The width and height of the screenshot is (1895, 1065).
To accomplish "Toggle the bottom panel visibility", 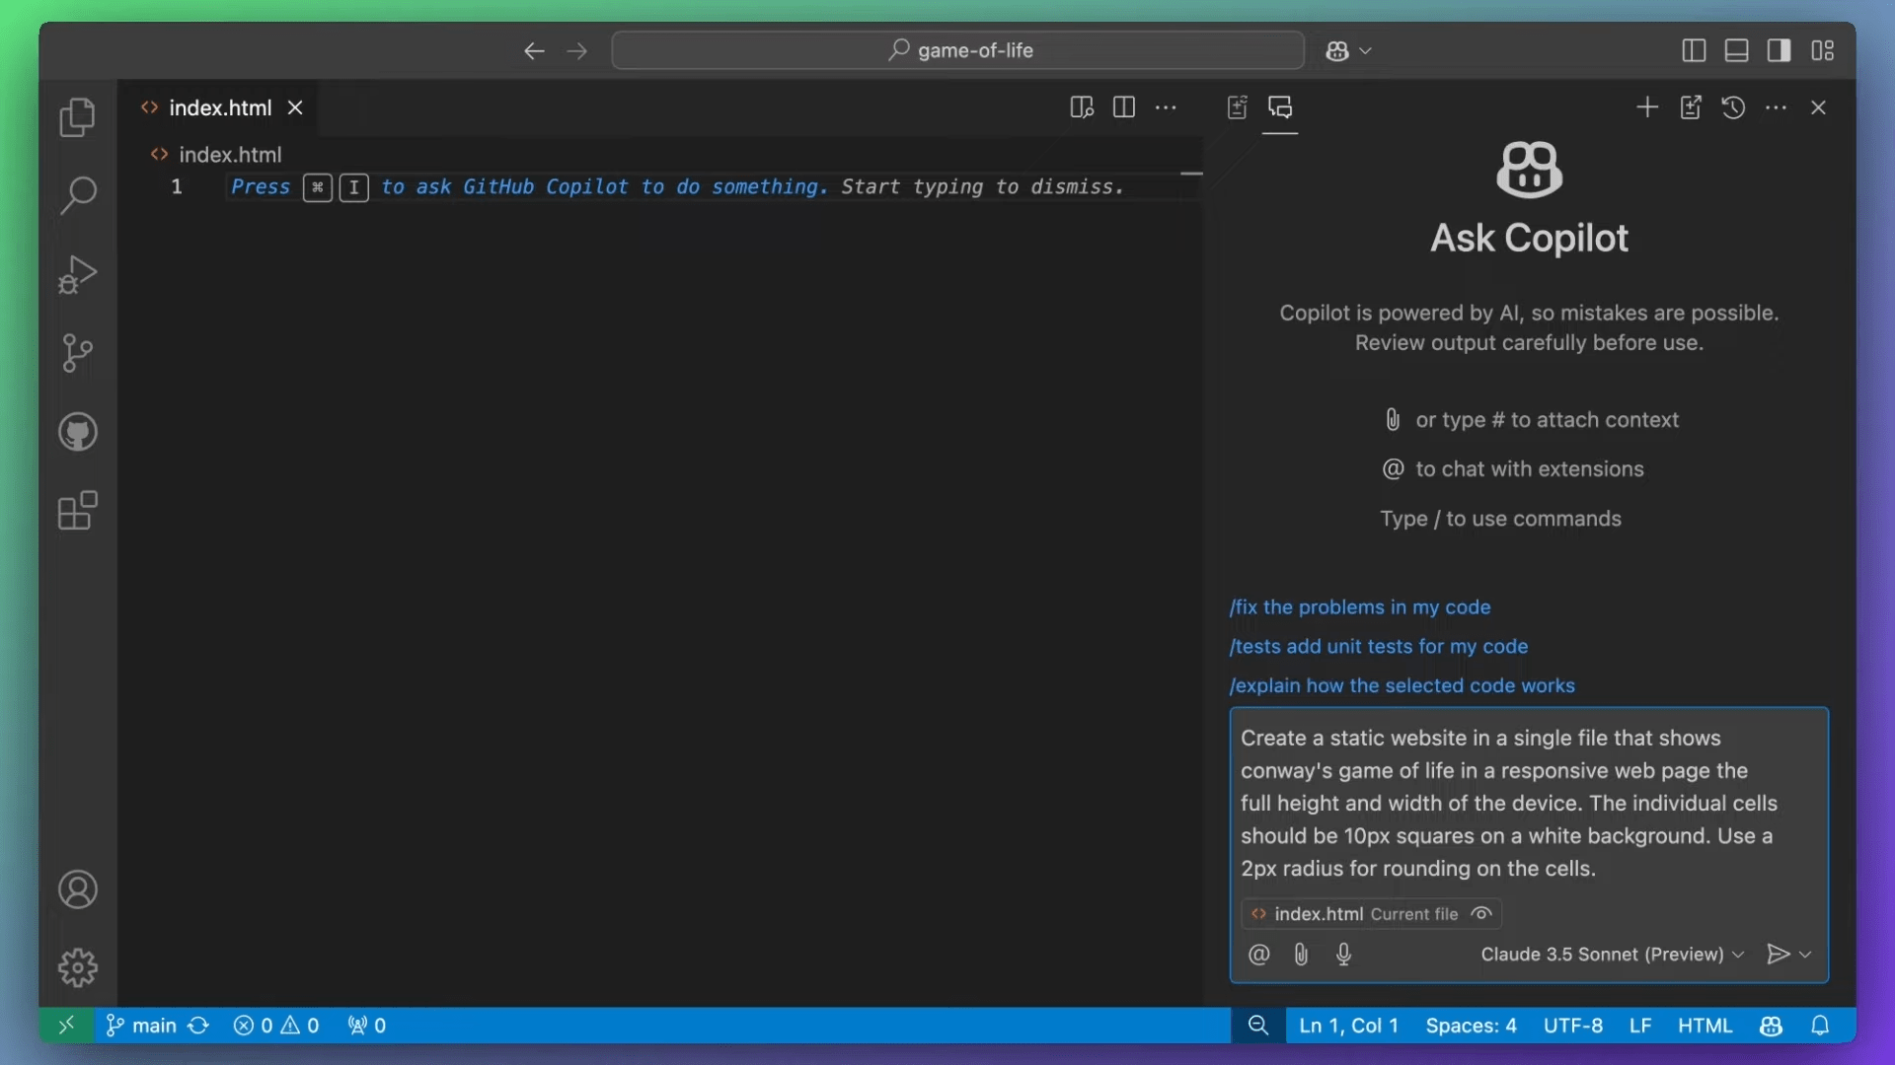I will tap(1737, 50).
